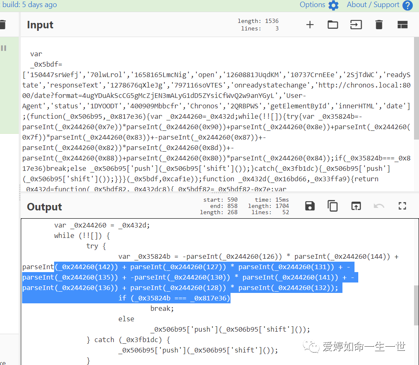Add a new input tab
Viewport: 419px width, 365px height.
310,25
